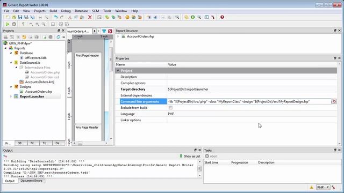Click the Open file toolbar icon

pos(14,17)
